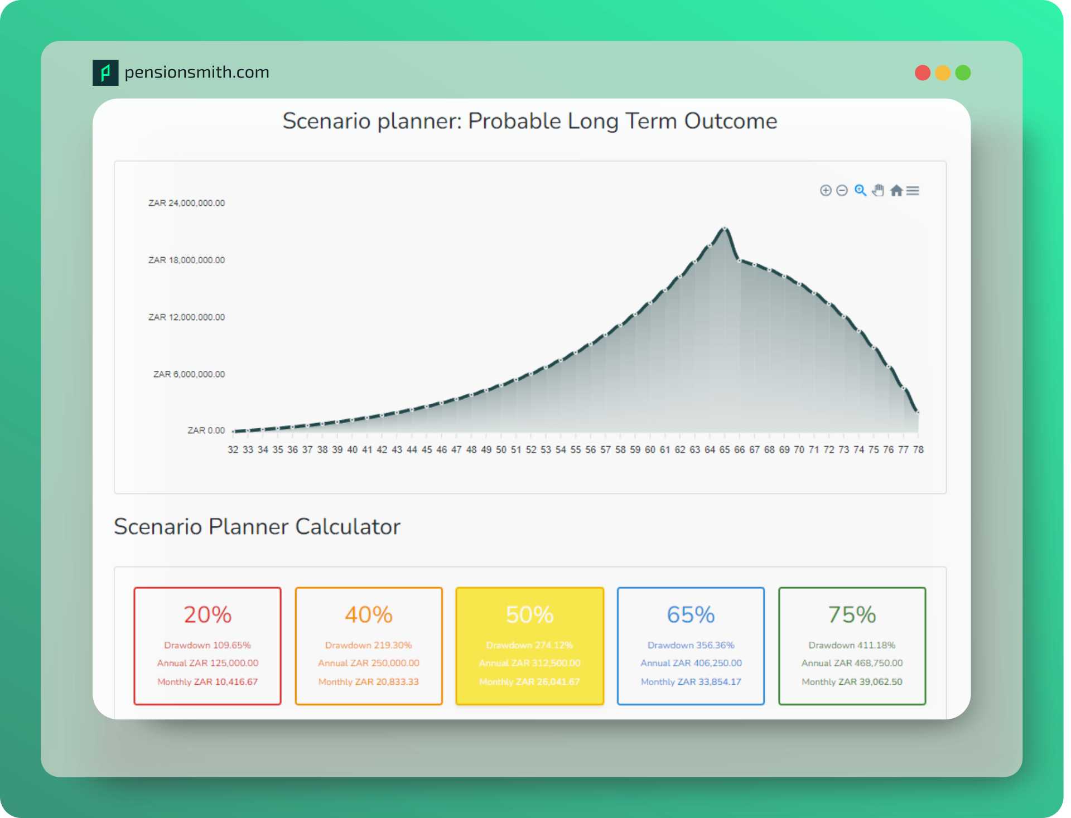Reset chart zoom with home icon
Screen dimensions: 1071x818
[x=896, y=191]
